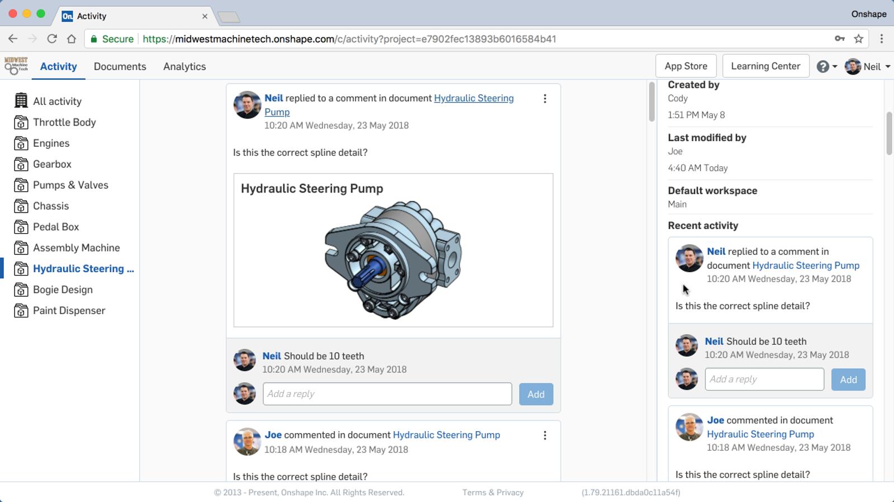This screenshot has width=894, height=502.
Task: Open the All activity building icon
Action: (21, 101)
